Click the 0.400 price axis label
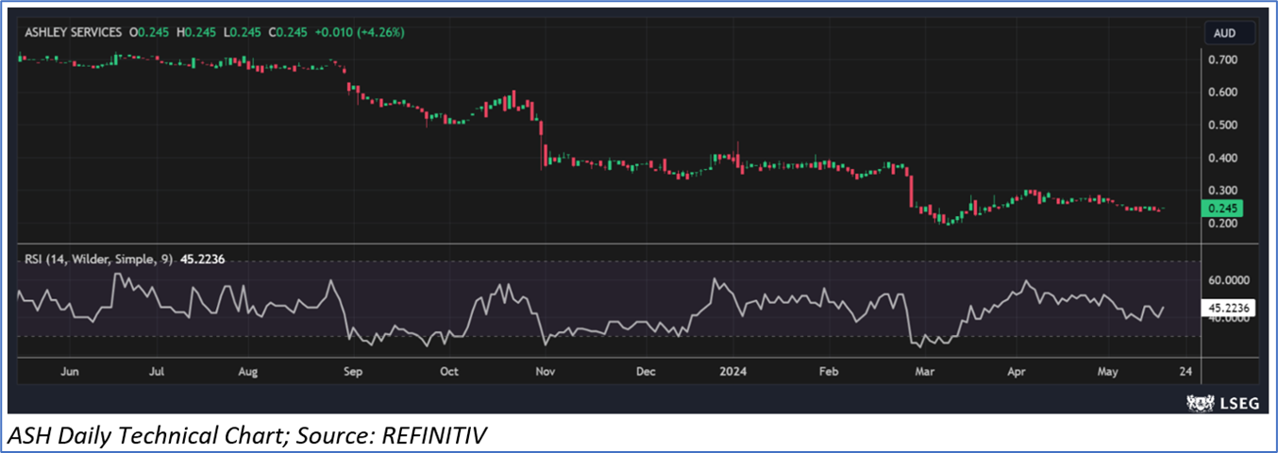This screenshot has height=453, width=1278. 1224,158
